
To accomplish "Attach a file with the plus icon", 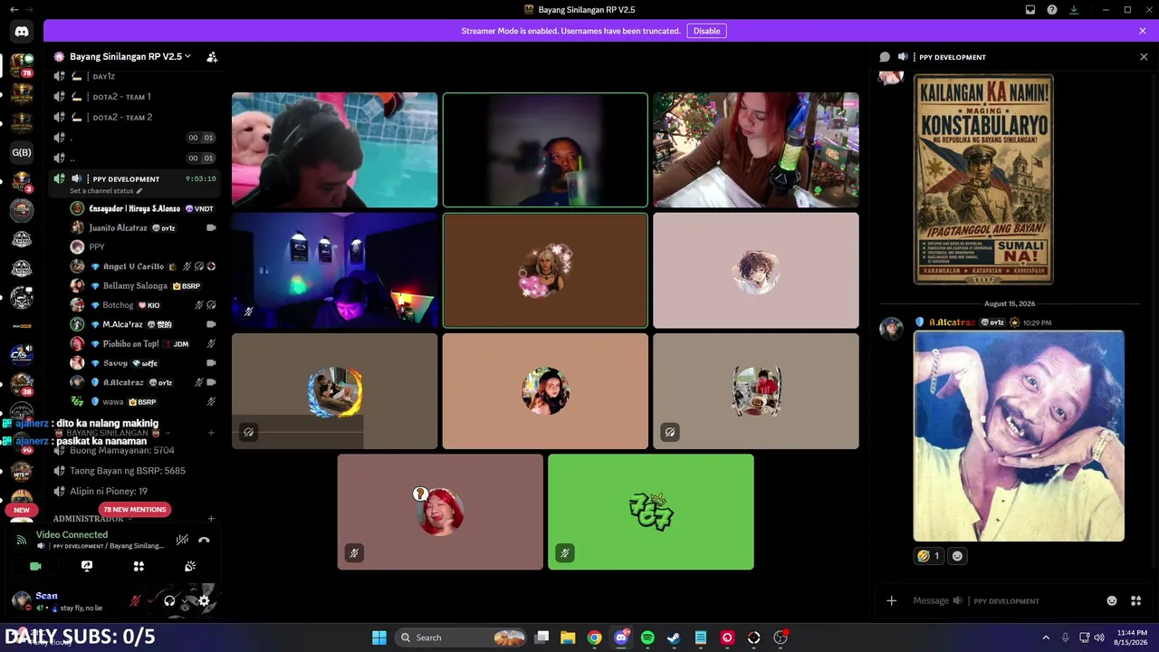I will [x=892, y=600].
